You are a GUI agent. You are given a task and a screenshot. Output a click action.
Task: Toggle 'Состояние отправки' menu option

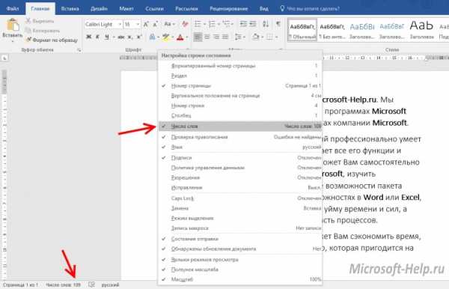pyautogui.click(x=239, y=239)
